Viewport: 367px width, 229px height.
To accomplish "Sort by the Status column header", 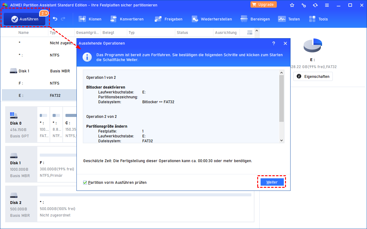I will click(x=182, y=32).
